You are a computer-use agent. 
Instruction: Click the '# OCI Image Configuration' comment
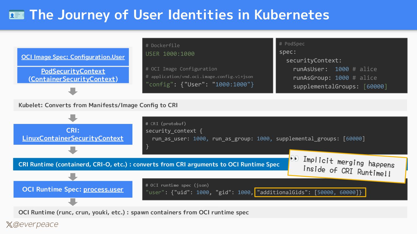[181, 69]
